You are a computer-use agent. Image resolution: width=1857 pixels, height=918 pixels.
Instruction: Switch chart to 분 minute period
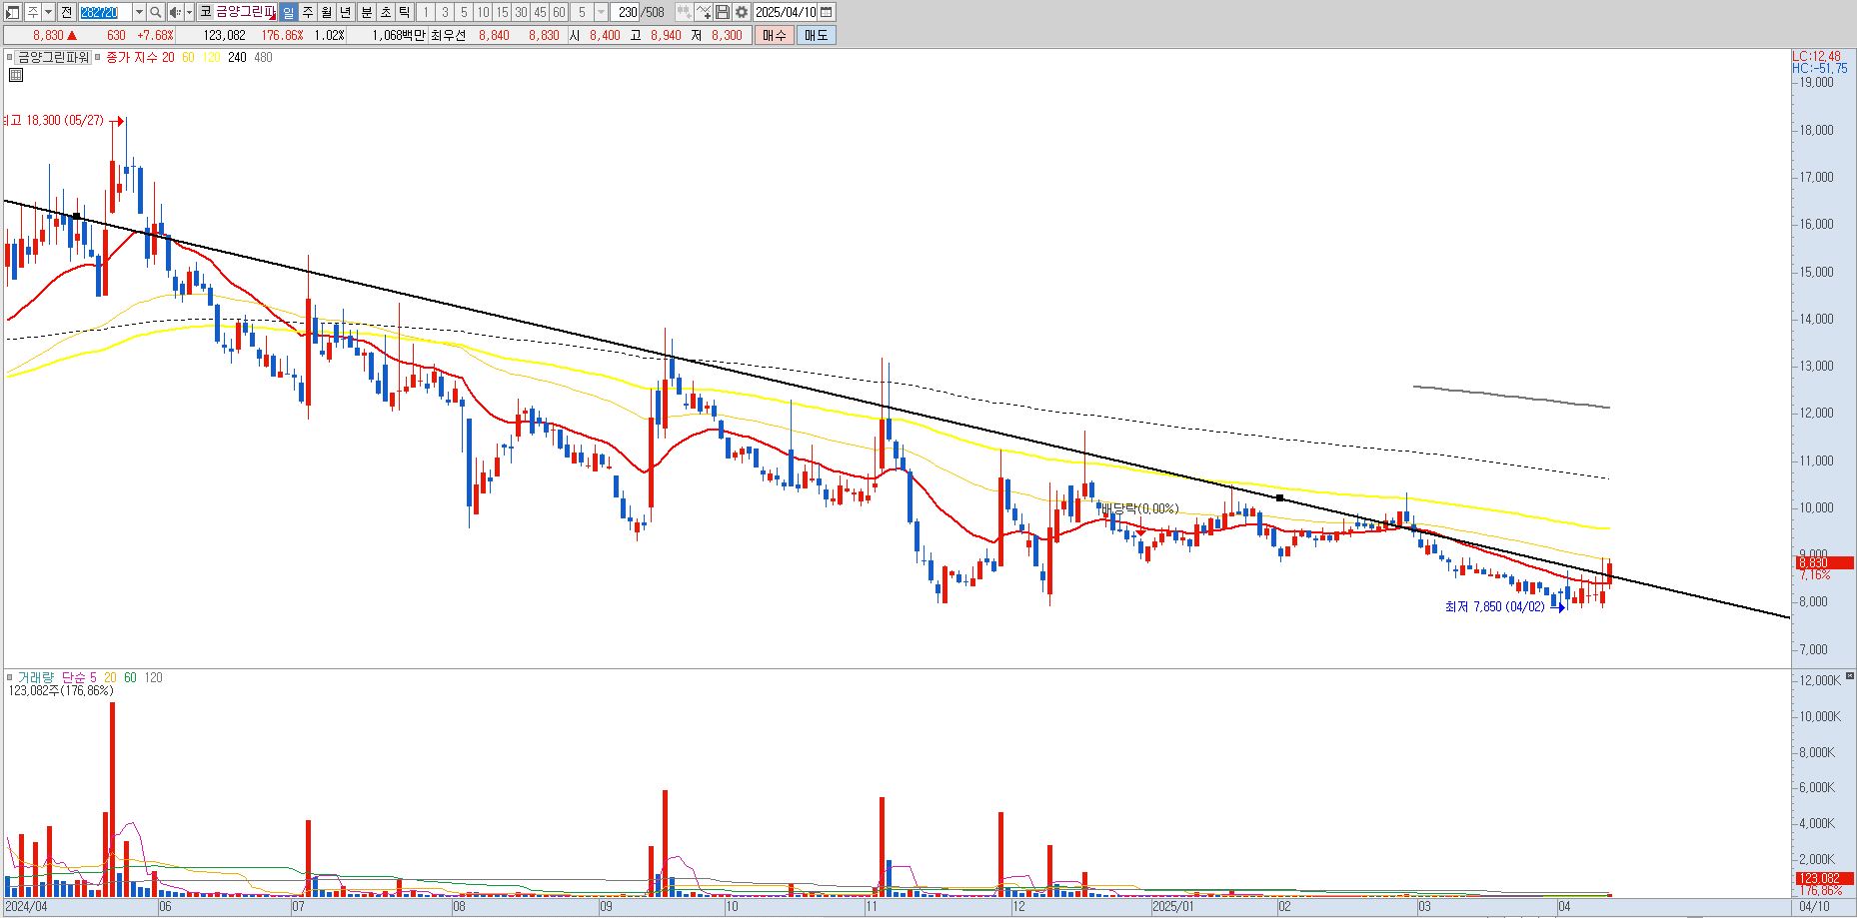point(366,12)
